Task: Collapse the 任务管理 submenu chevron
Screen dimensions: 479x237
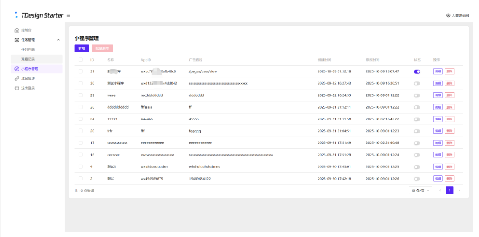Action: [58, 40]
